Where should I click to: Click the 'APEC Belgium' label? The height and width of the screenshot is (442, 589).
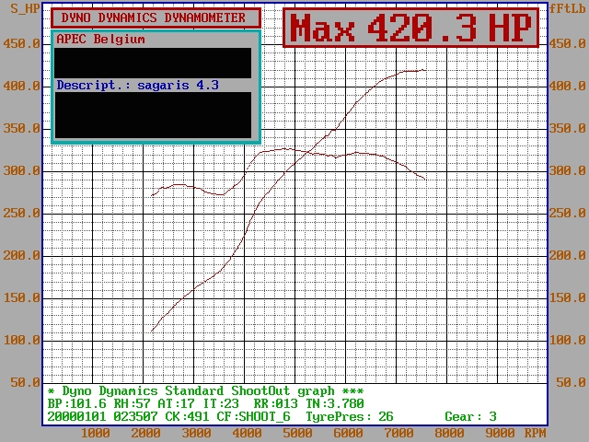(x=100, y=39)
